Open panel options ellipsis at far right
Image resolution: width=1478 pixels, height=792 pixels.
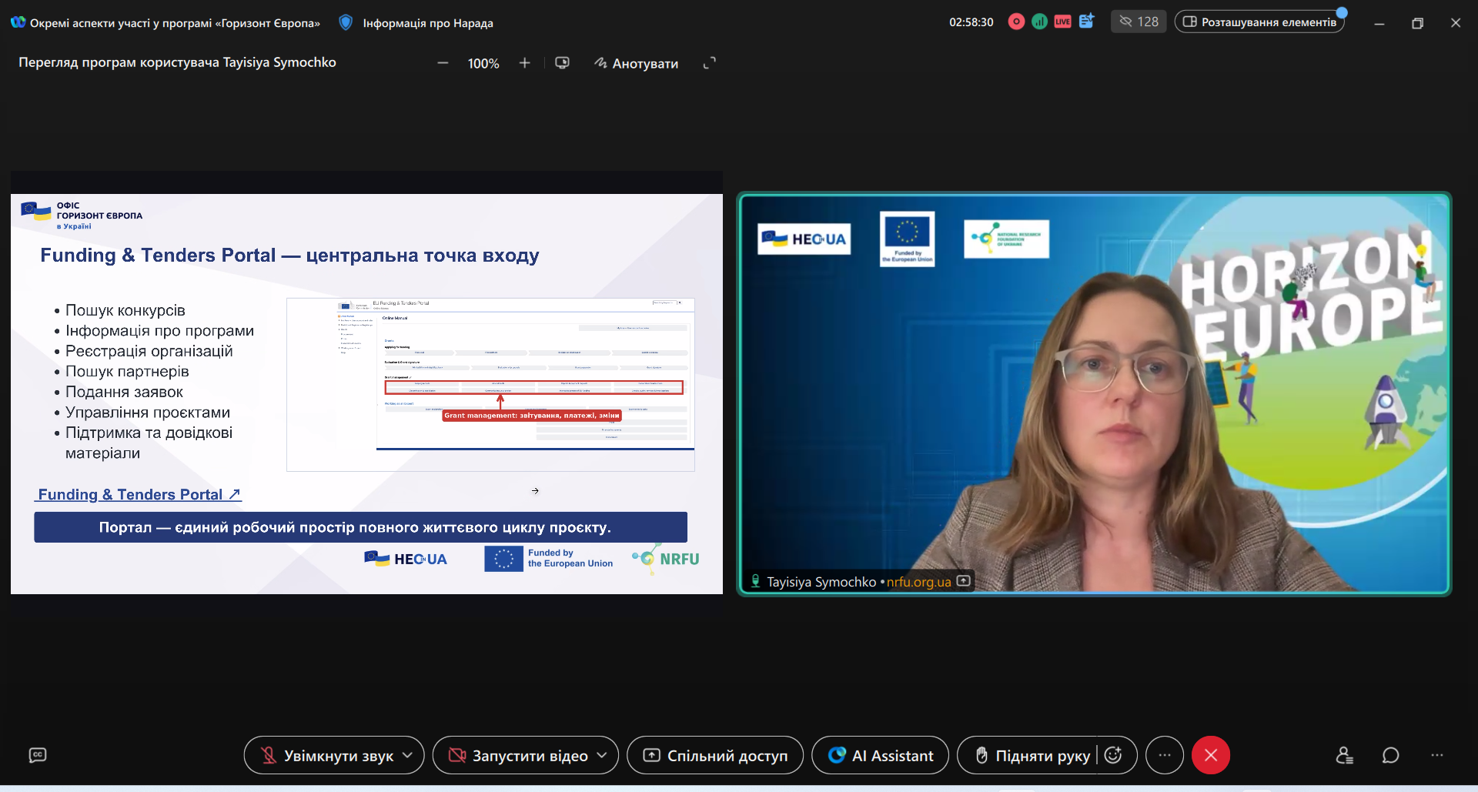pos(1436,755)
